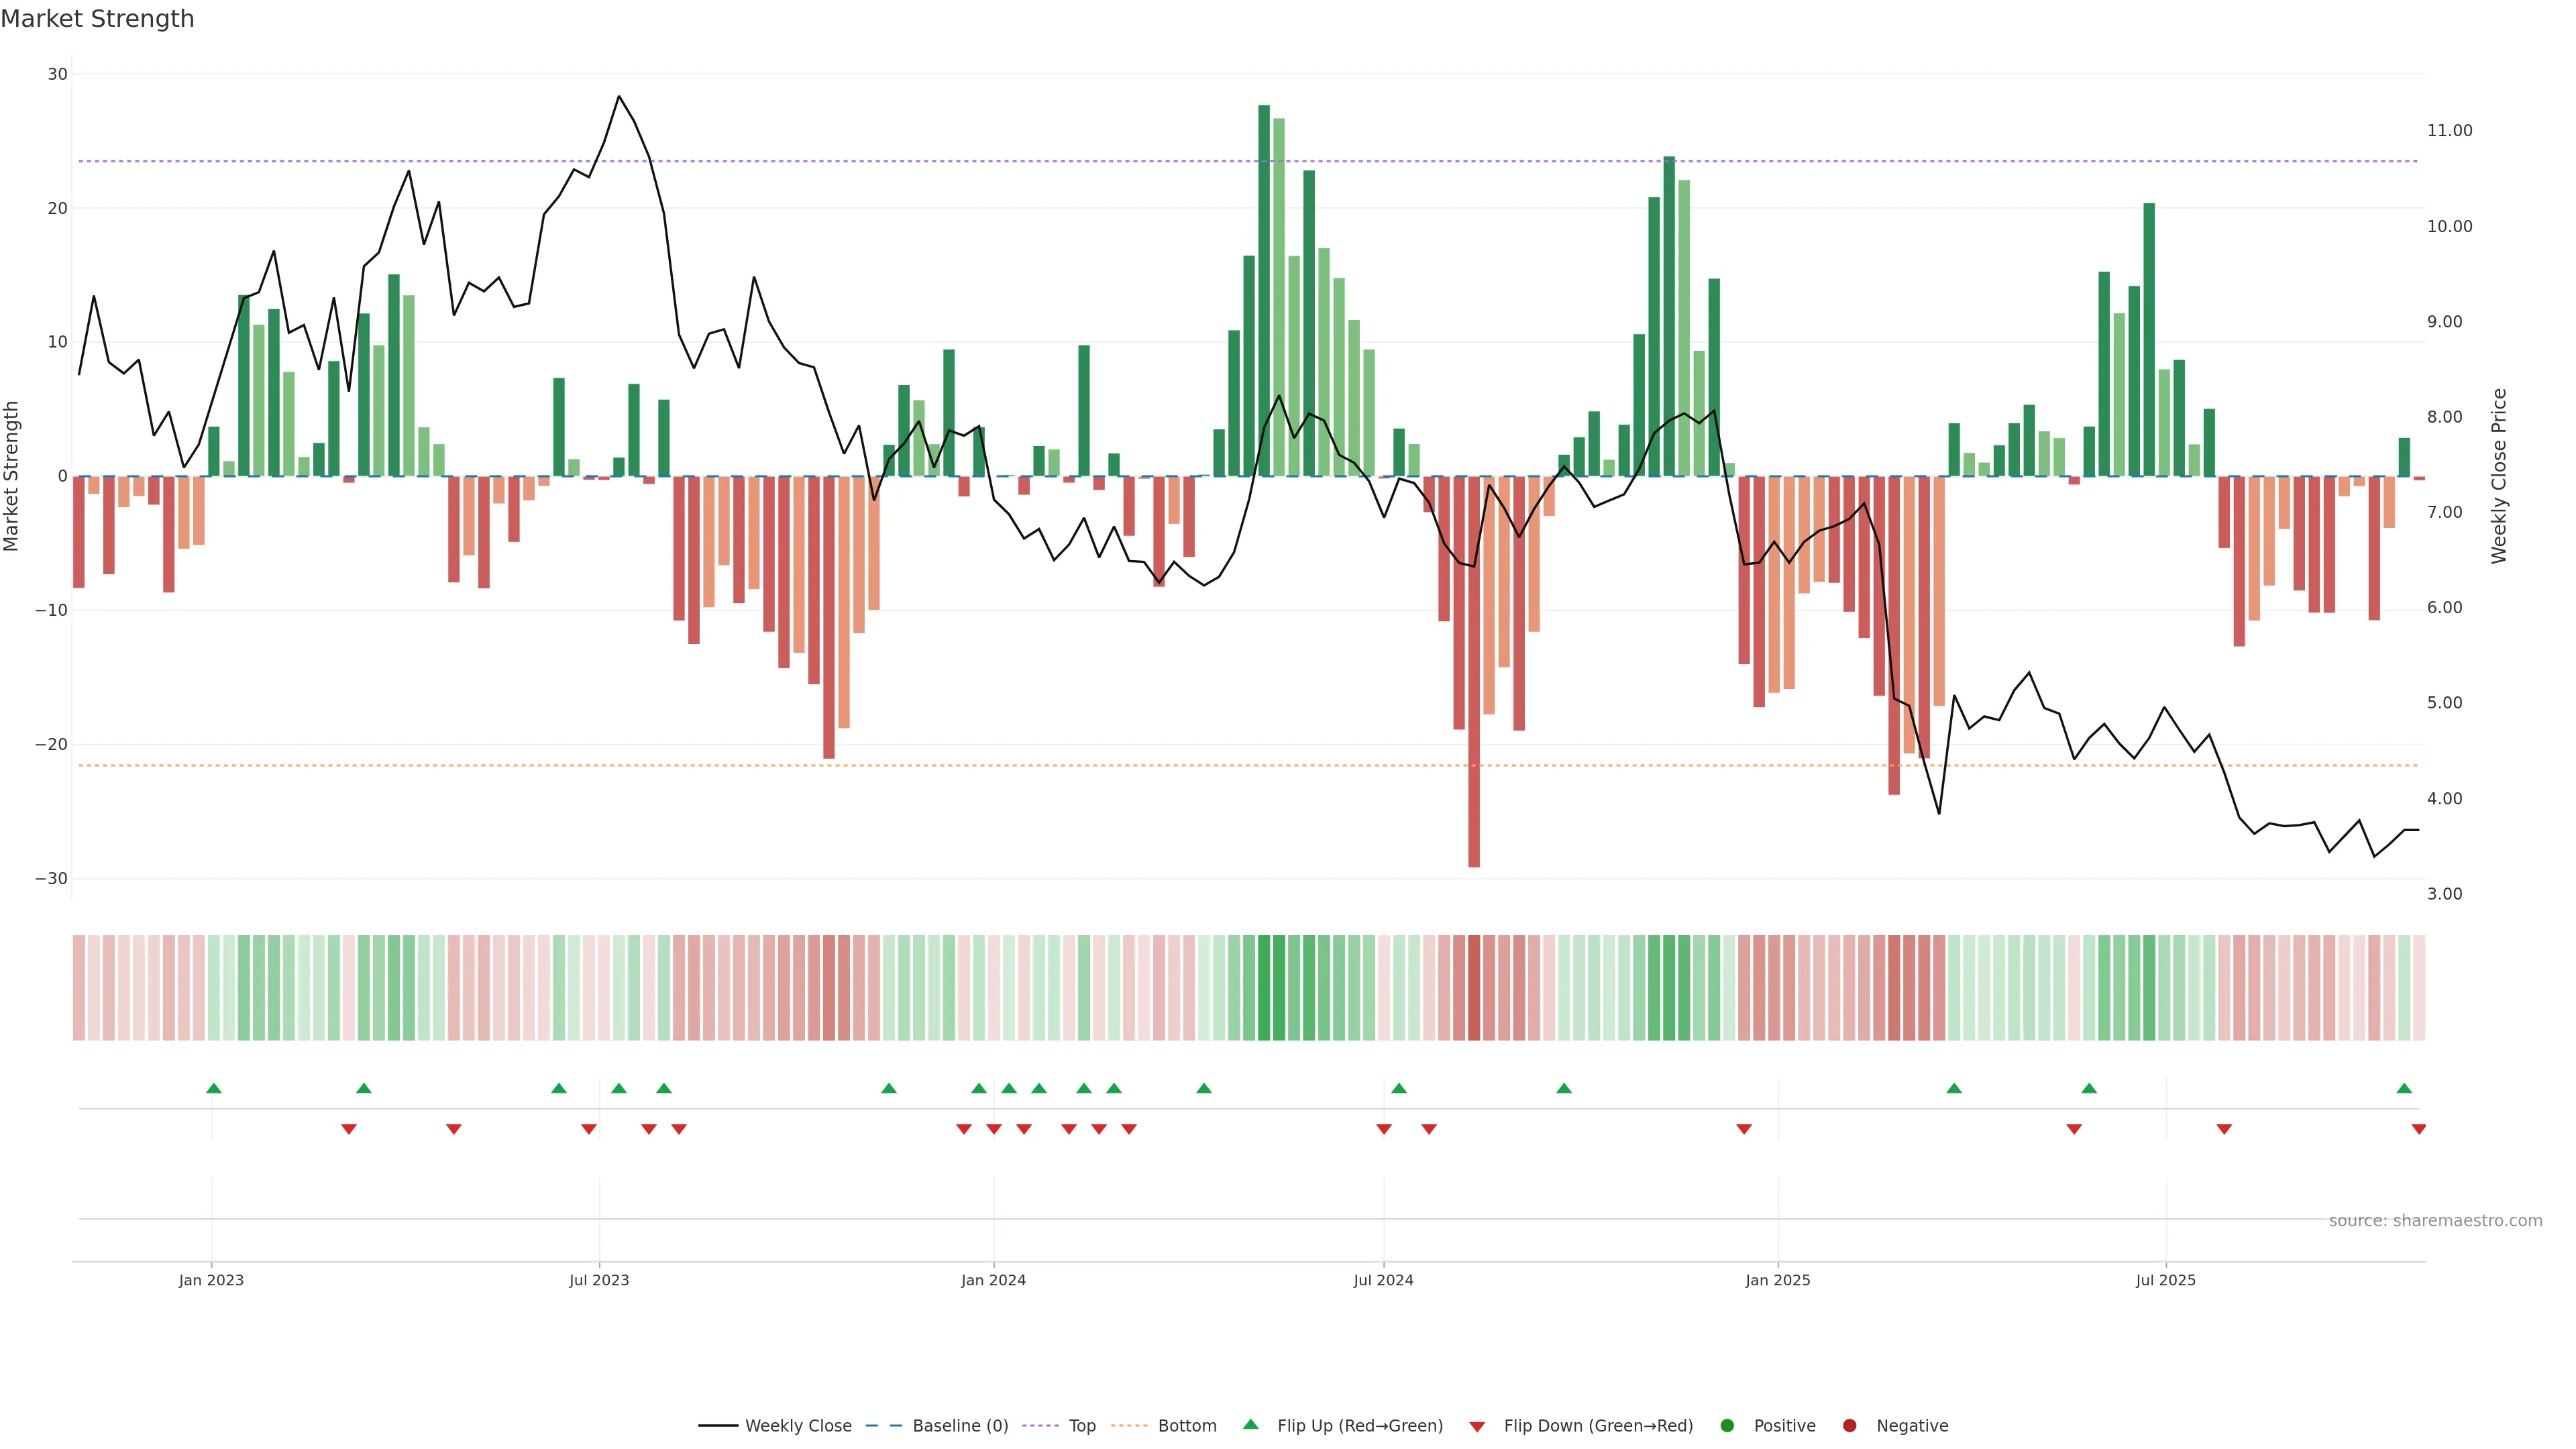The width and height of the screenshot is (2576, 1449).
Task: Click the darkest green heatmap strip cell
Action: pyautogui.click(x=1264, y=988)
